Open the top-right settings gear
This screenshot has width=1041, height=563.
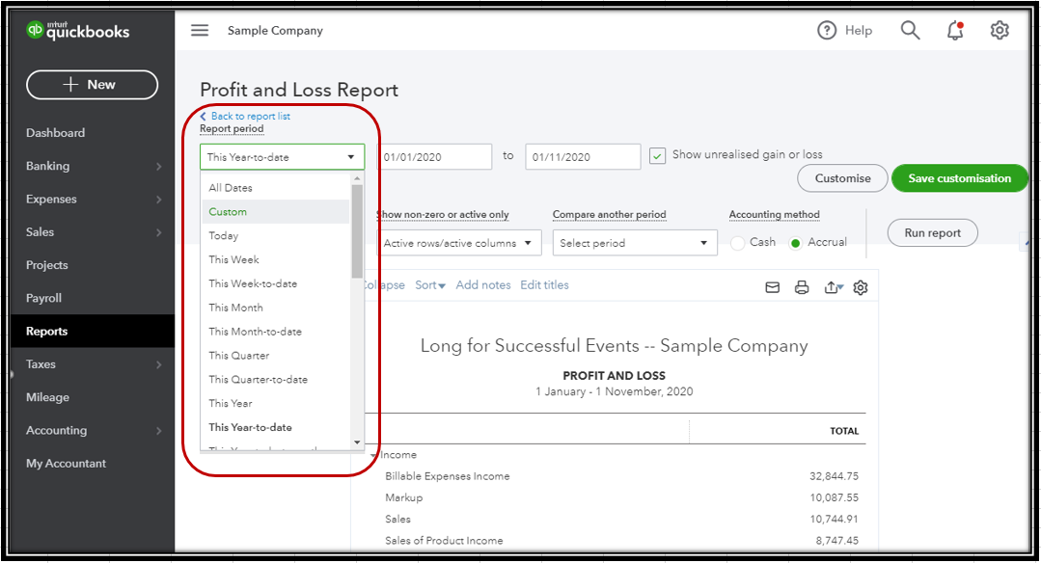[1000, 31]
